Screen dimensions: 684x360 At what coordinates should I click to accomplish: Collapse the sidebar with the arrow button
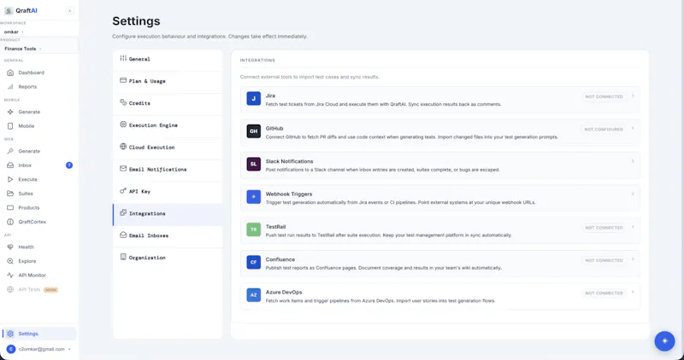pos(70,11)
